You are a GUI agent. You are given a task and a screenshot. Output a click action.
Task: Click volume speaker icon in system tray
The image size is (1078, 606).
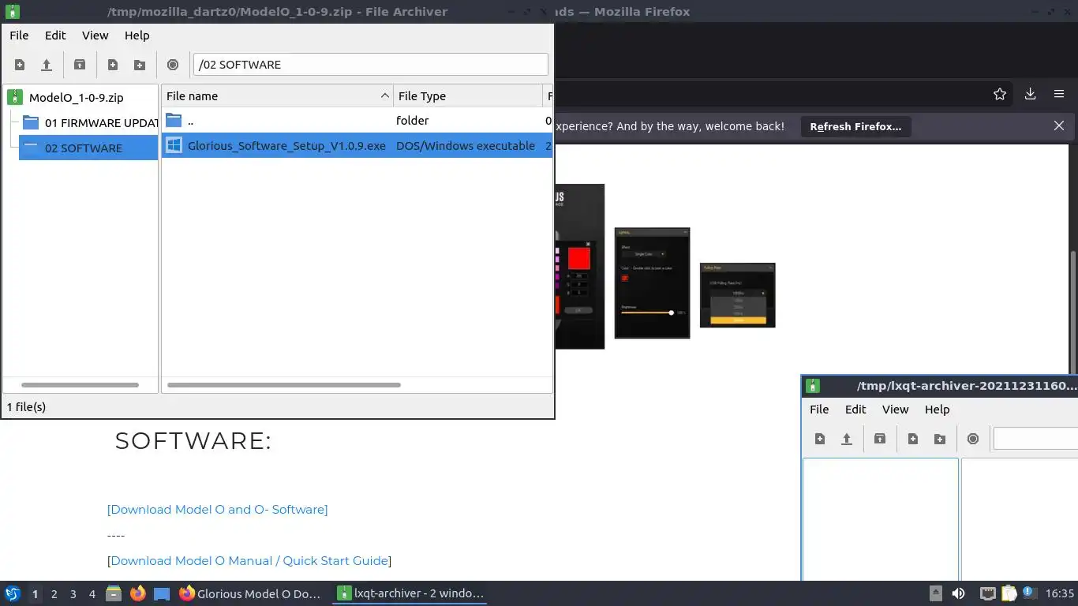[958, 593]
